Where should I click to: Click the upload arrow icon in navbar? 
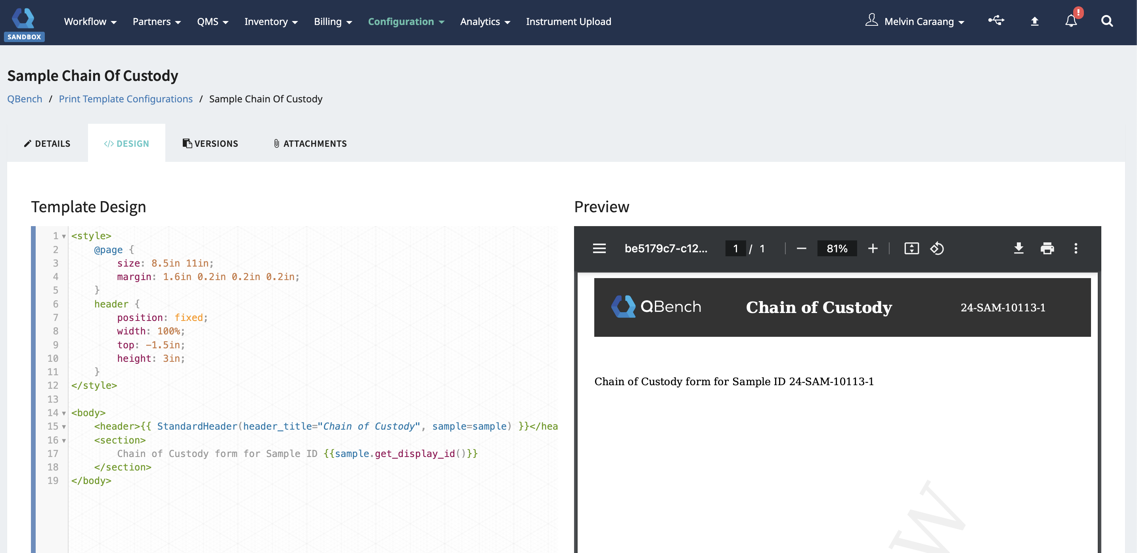click(x=1034, y=21)
